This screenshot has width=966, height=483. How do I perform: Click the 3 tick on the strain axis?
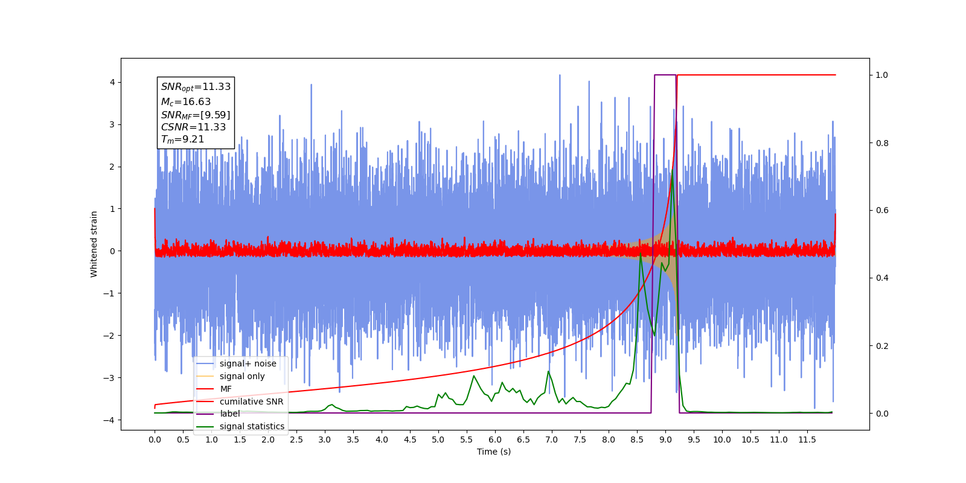coord(112,124)
